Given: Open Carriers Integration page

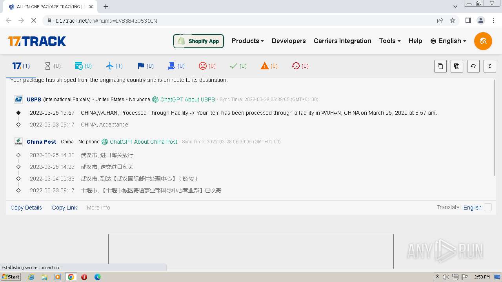Looking at the screenshot, I should point(342,41).
